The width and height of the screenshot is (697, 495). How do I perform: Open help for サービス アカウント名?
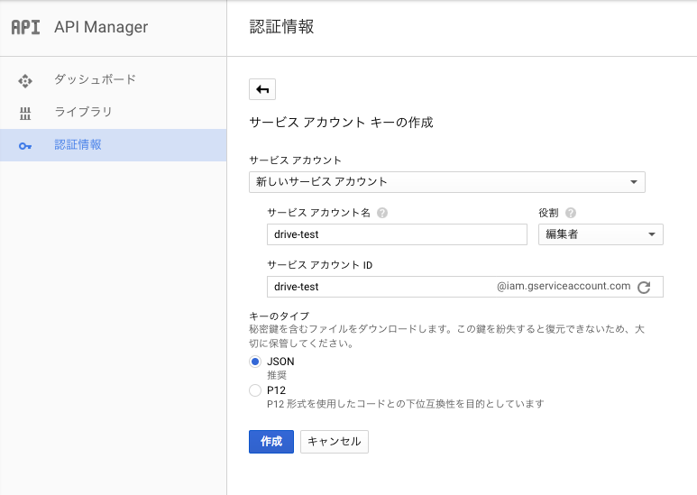click(382, 213)
